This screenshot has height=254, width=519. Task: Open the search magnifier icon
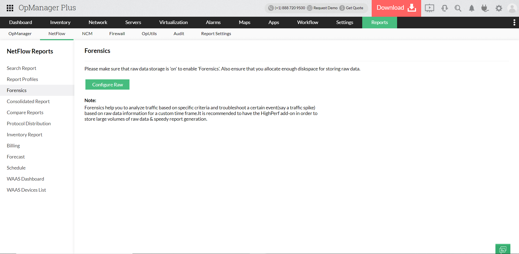[x=458, y=8]
